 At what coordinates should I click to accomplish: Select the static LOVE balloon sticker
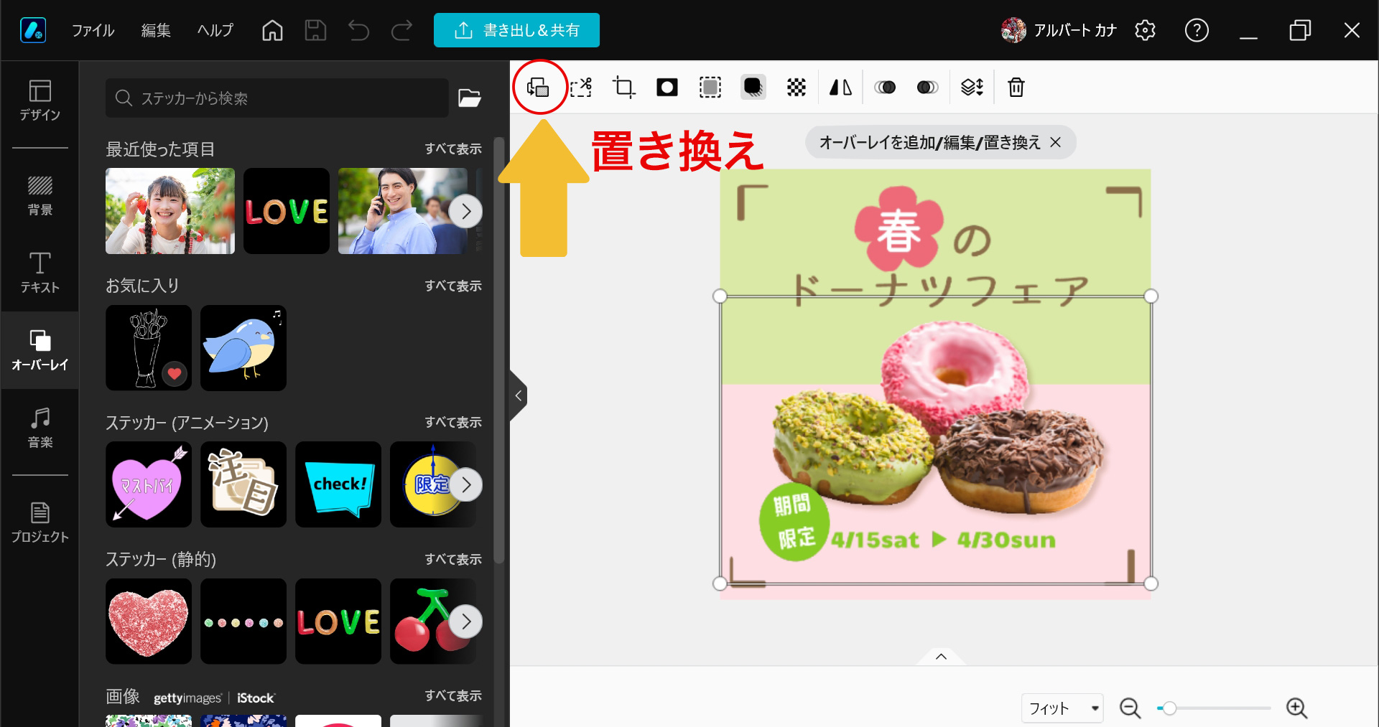[x=338, y=622]
